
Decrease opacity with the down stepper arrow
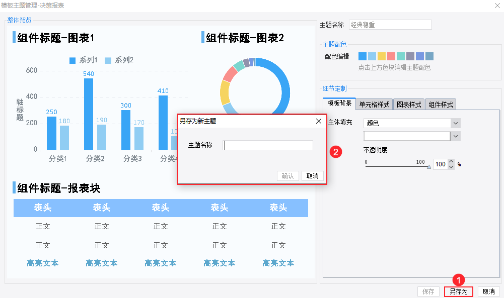[451, 167]
